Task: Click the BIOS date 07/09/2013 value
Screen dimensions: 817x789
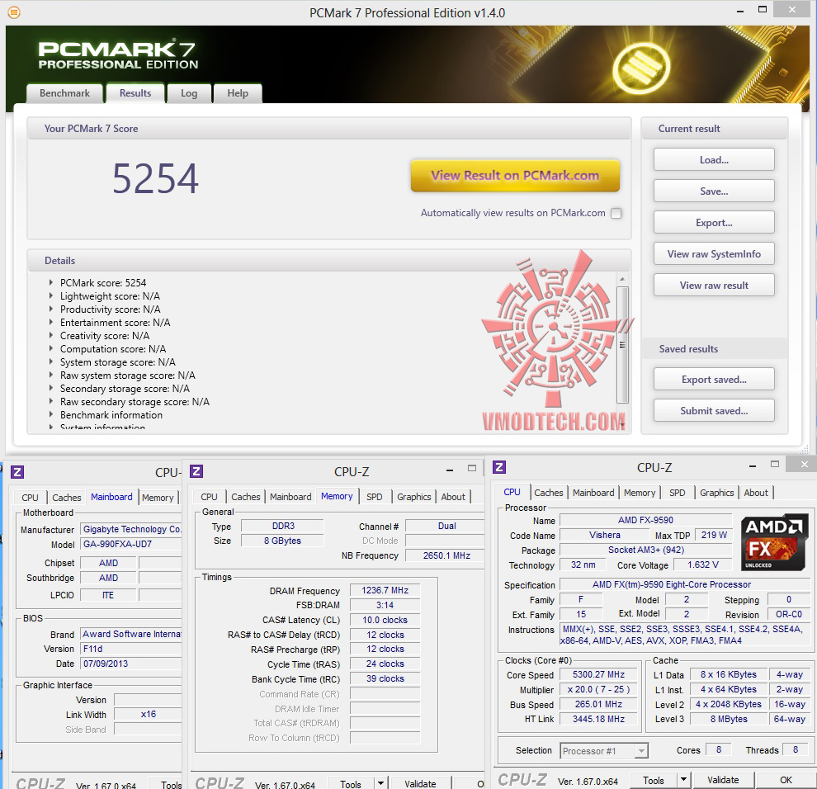Action: pos(130,664)
